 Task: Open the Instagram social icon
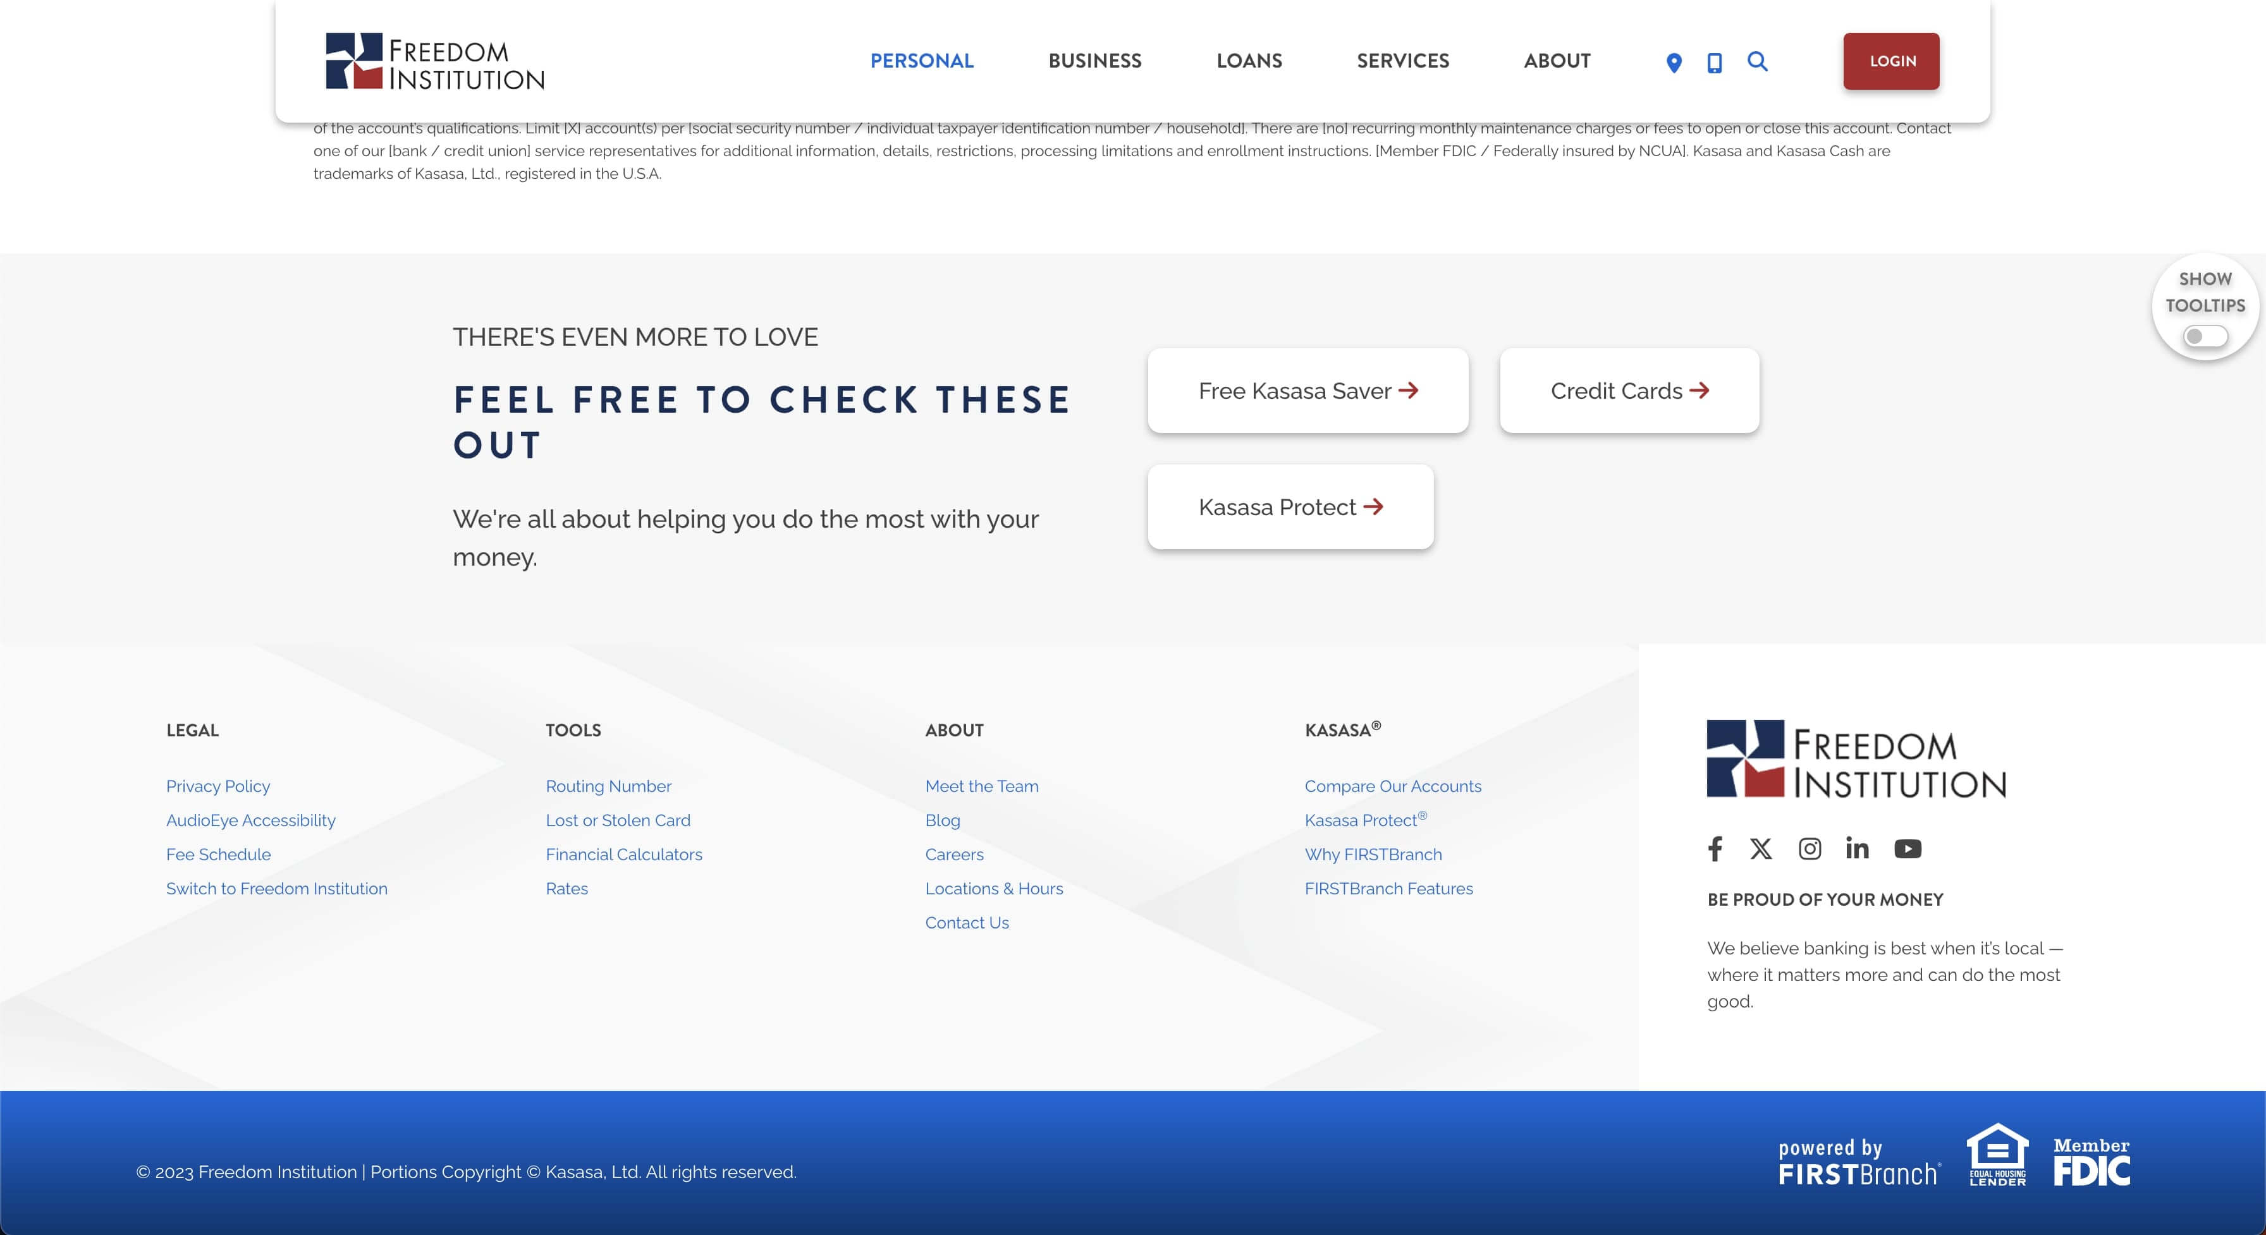point(1810,848)
